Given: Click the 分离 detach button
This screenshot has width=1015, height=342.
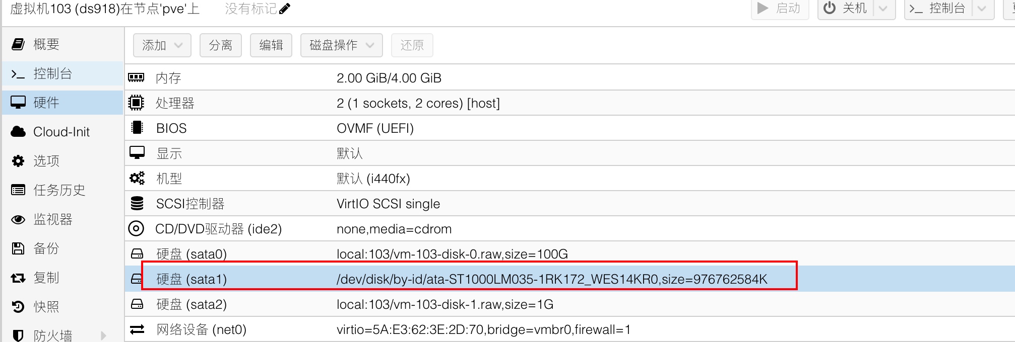Looking at the screenshot, I should [x=220, y=45].
